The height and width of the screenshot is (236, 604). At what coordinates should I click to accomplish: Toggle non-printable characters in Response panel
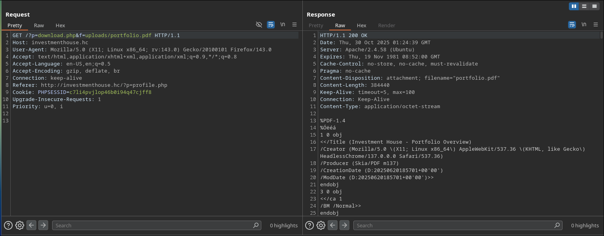tap(584, 24)
